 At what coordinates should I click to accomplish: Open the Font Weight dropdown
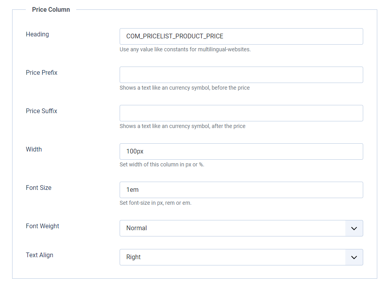[232, 228]
